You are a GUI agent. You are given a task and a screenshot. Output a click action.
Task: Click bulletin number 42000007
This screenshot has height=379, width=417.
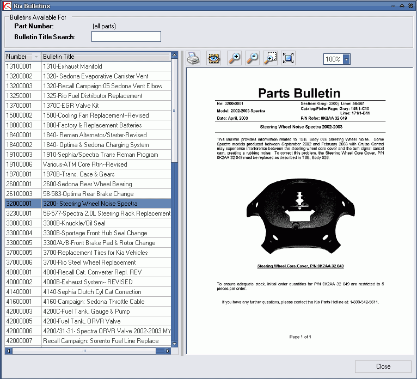19,341
